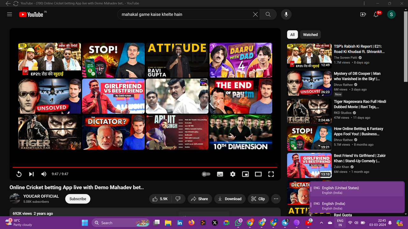Play Daaru With Dad 4 endscreen thumbnail
Screen dimensions: 408x229
click(x=241, y=60)
